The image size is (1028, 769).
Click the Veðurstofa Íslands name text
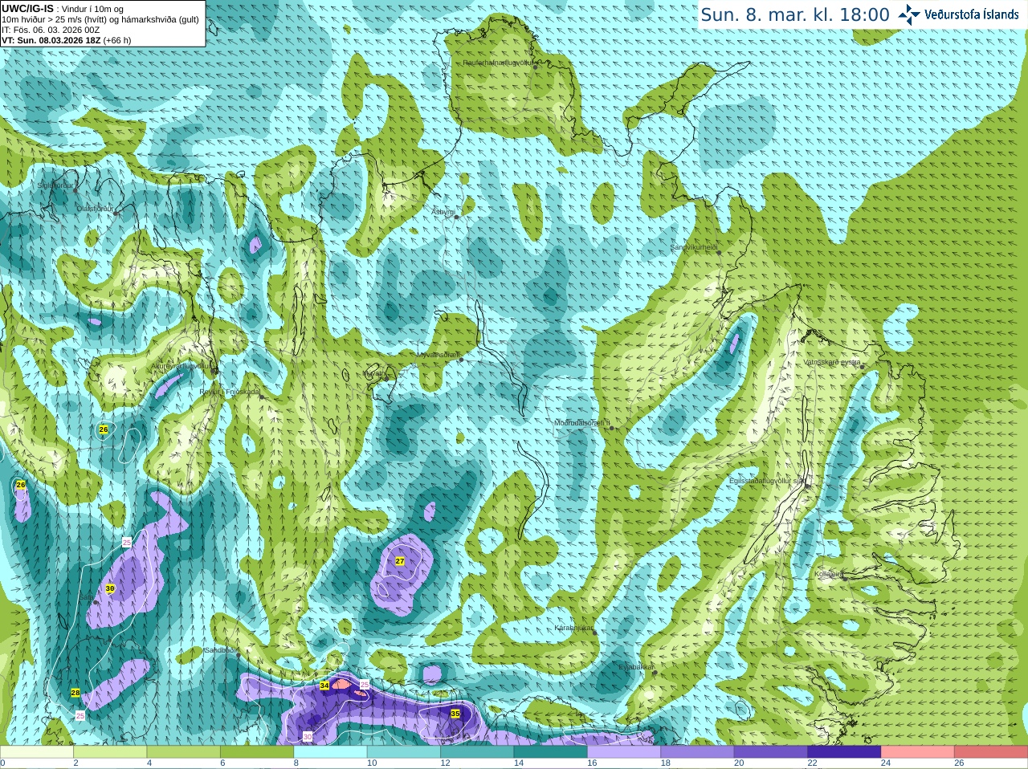972,14
